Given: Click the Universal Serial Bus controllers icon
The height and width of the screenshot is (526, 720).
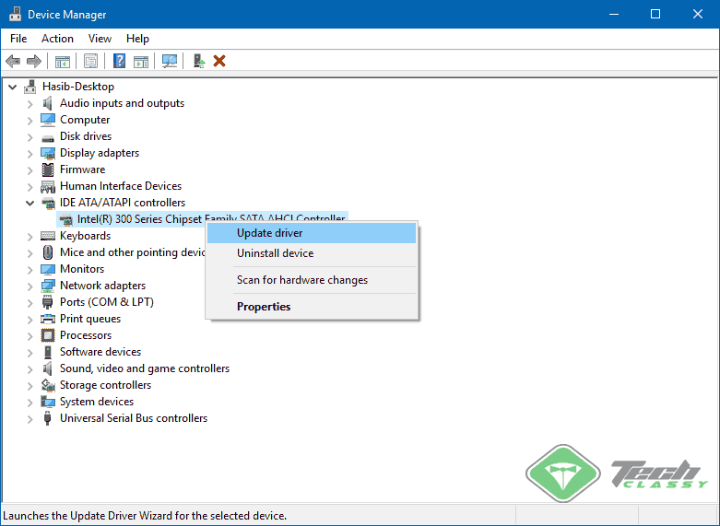Looking at the screenshot, I should click(x=47, y=418).
